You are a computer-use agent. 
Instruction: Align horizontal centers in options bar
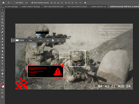55,3
